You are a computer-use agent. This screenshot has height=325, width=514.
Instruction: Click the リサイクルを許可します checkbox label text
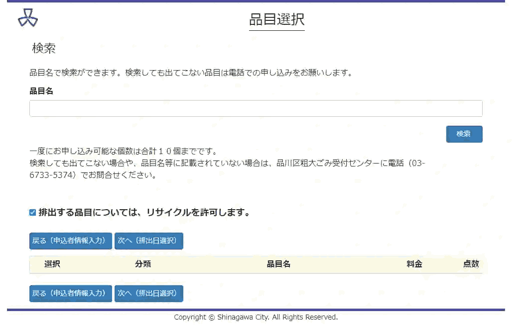(x=144, y=213)
